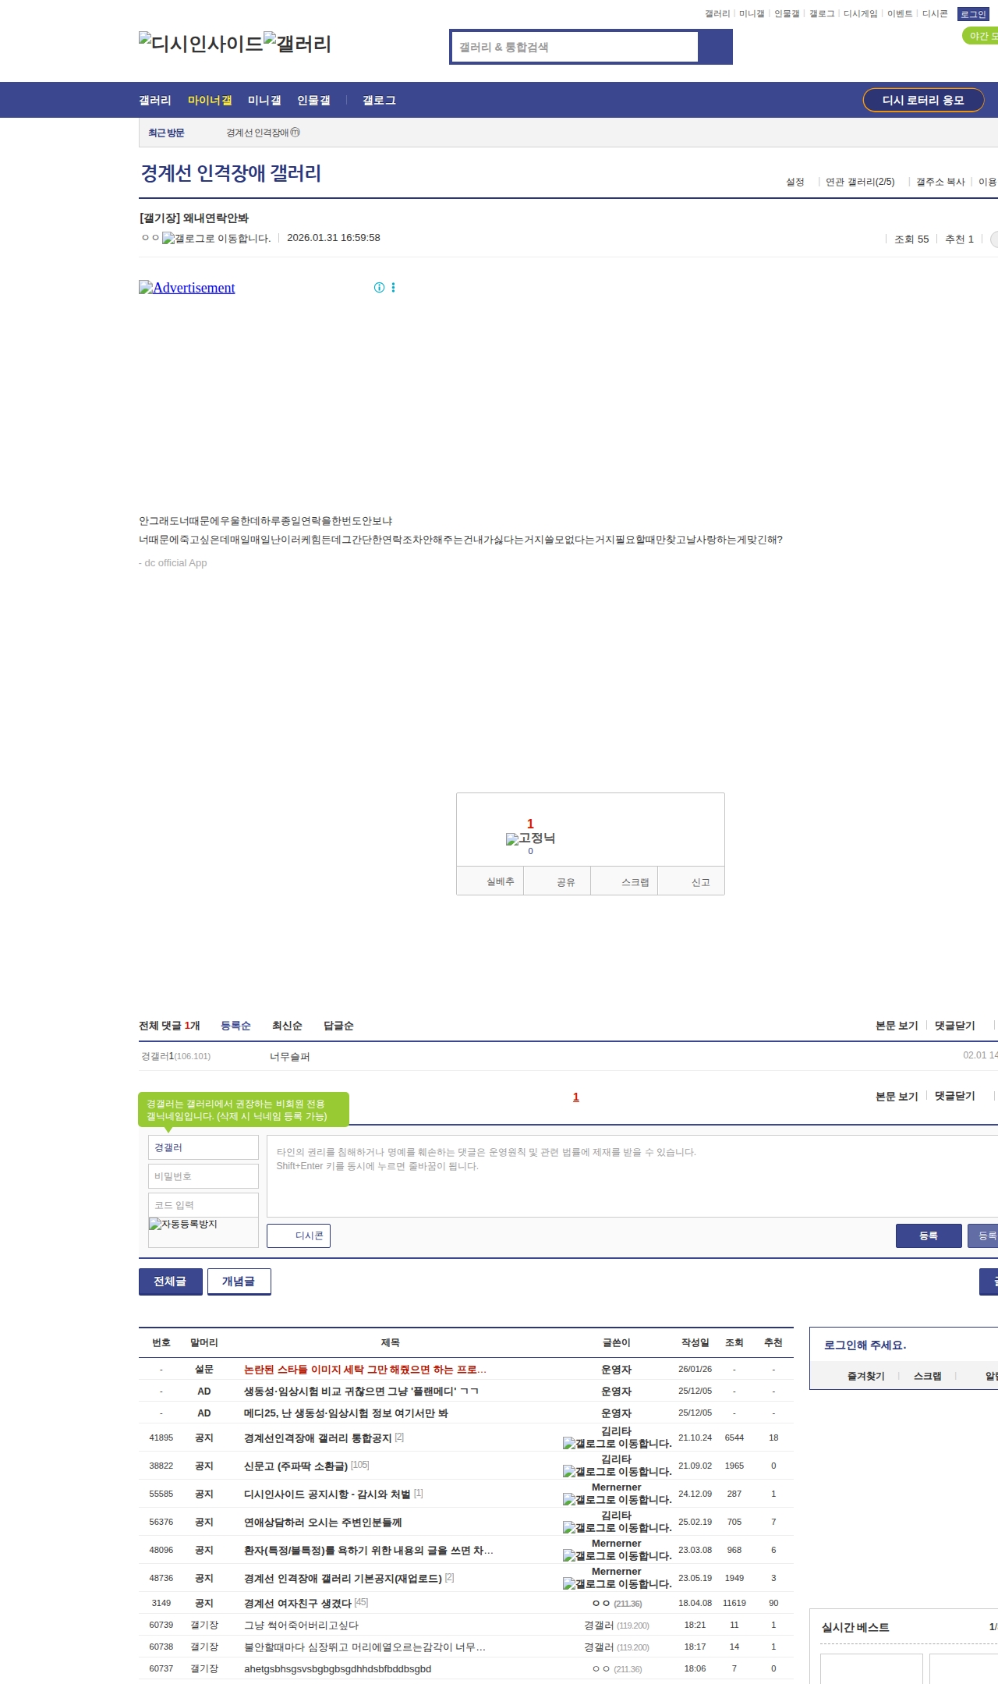Toggle the 야간 모드 night mode button

click(980, 36)
